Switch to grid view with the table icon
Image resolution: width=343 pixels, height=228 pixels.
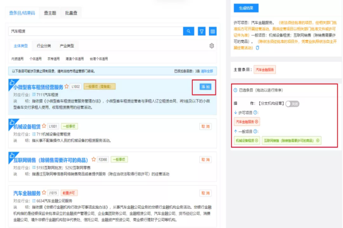pyautogui.click(x=213, y=31)
